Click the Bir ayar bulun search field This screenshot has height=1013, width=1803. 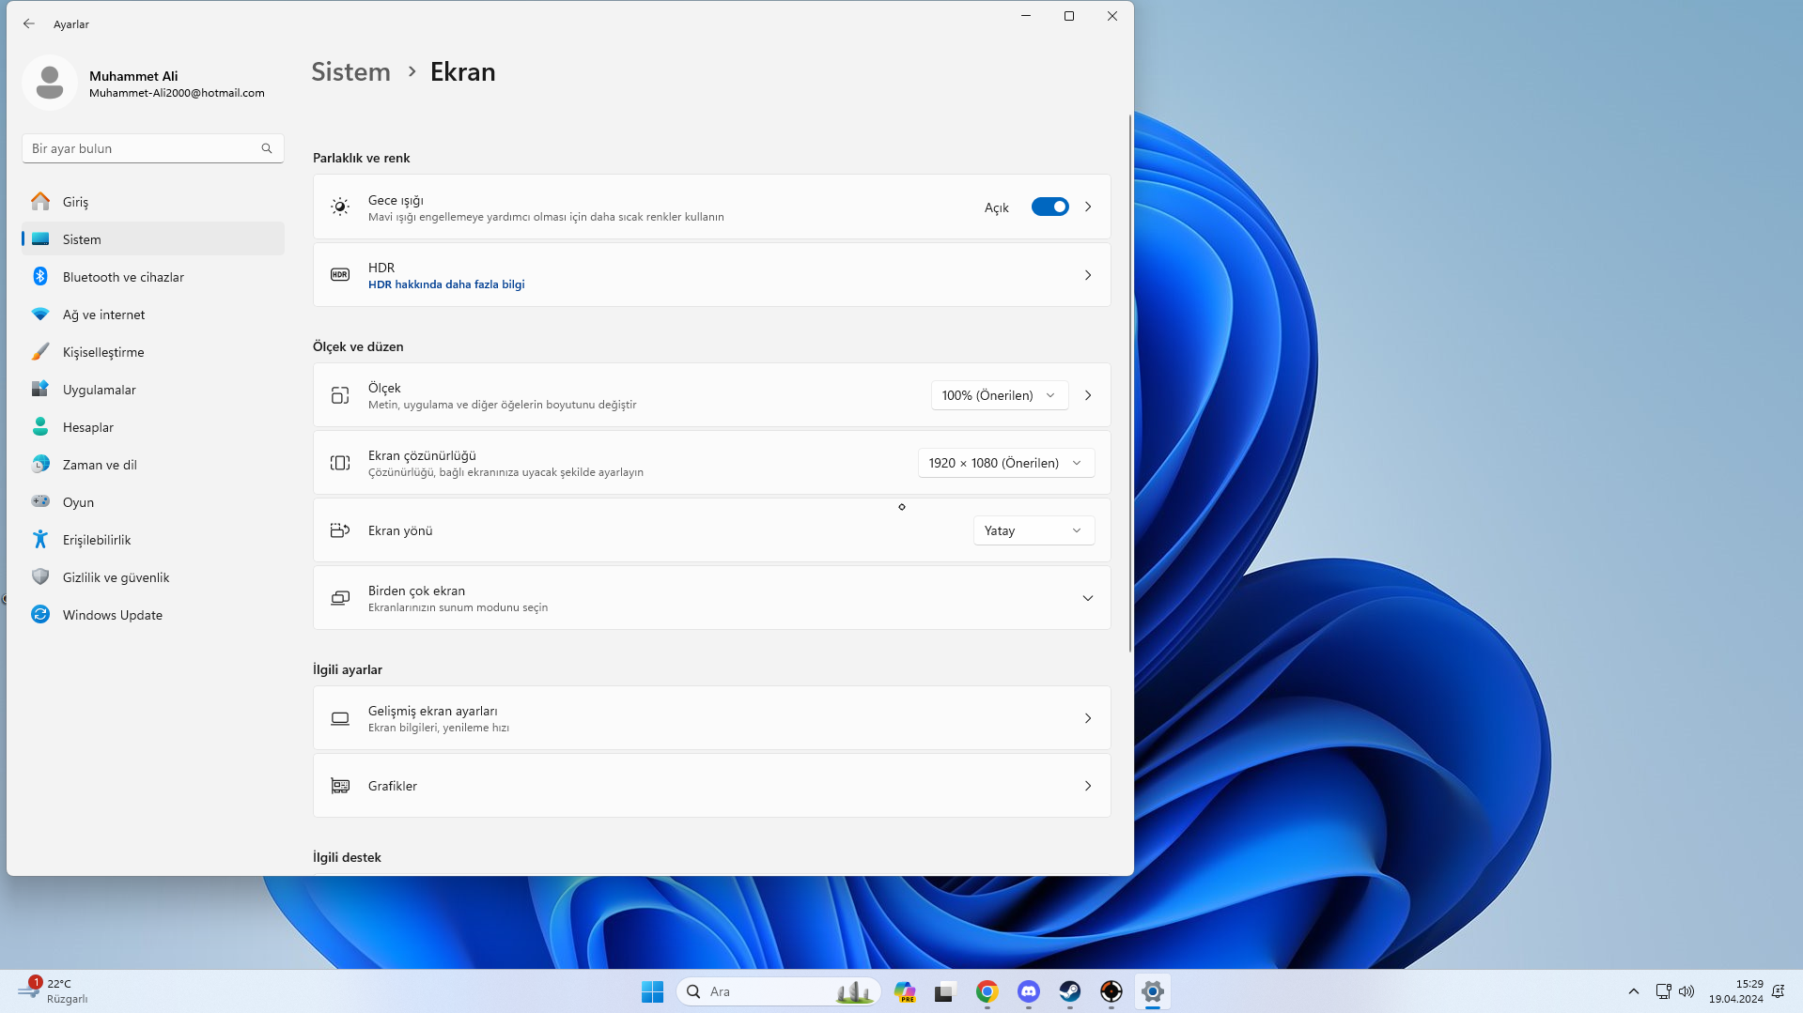(x=153, y=148)
